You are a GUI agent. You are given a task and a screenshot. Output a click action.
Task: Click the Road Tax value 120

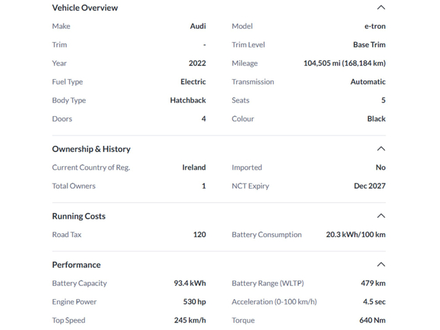(199, 234)
